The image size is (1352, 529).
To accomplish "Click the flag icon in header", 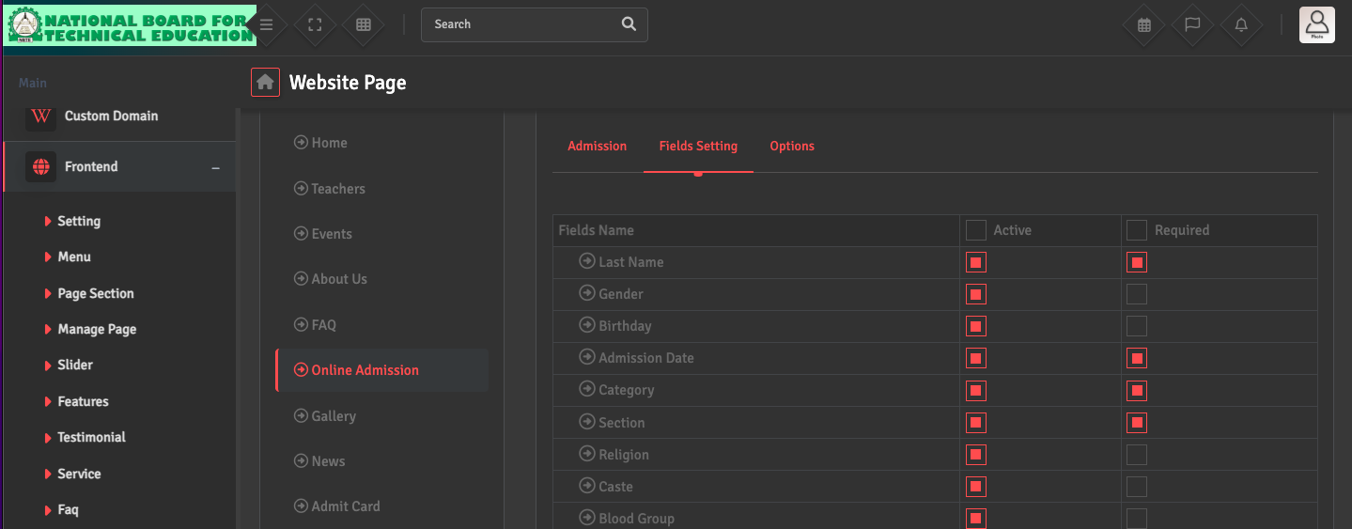I will 1192,25.
